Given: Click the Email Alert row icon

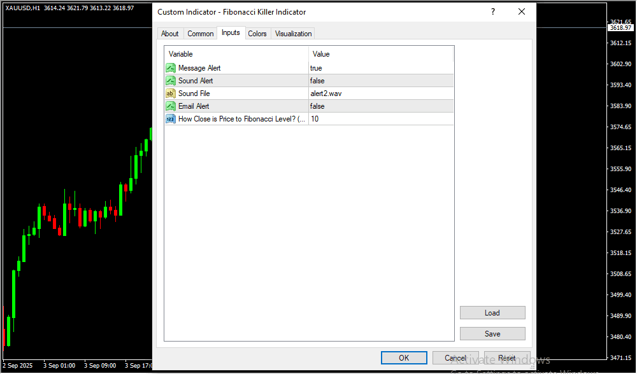Looking at the screenshot, I should click(x=171, y=106).
